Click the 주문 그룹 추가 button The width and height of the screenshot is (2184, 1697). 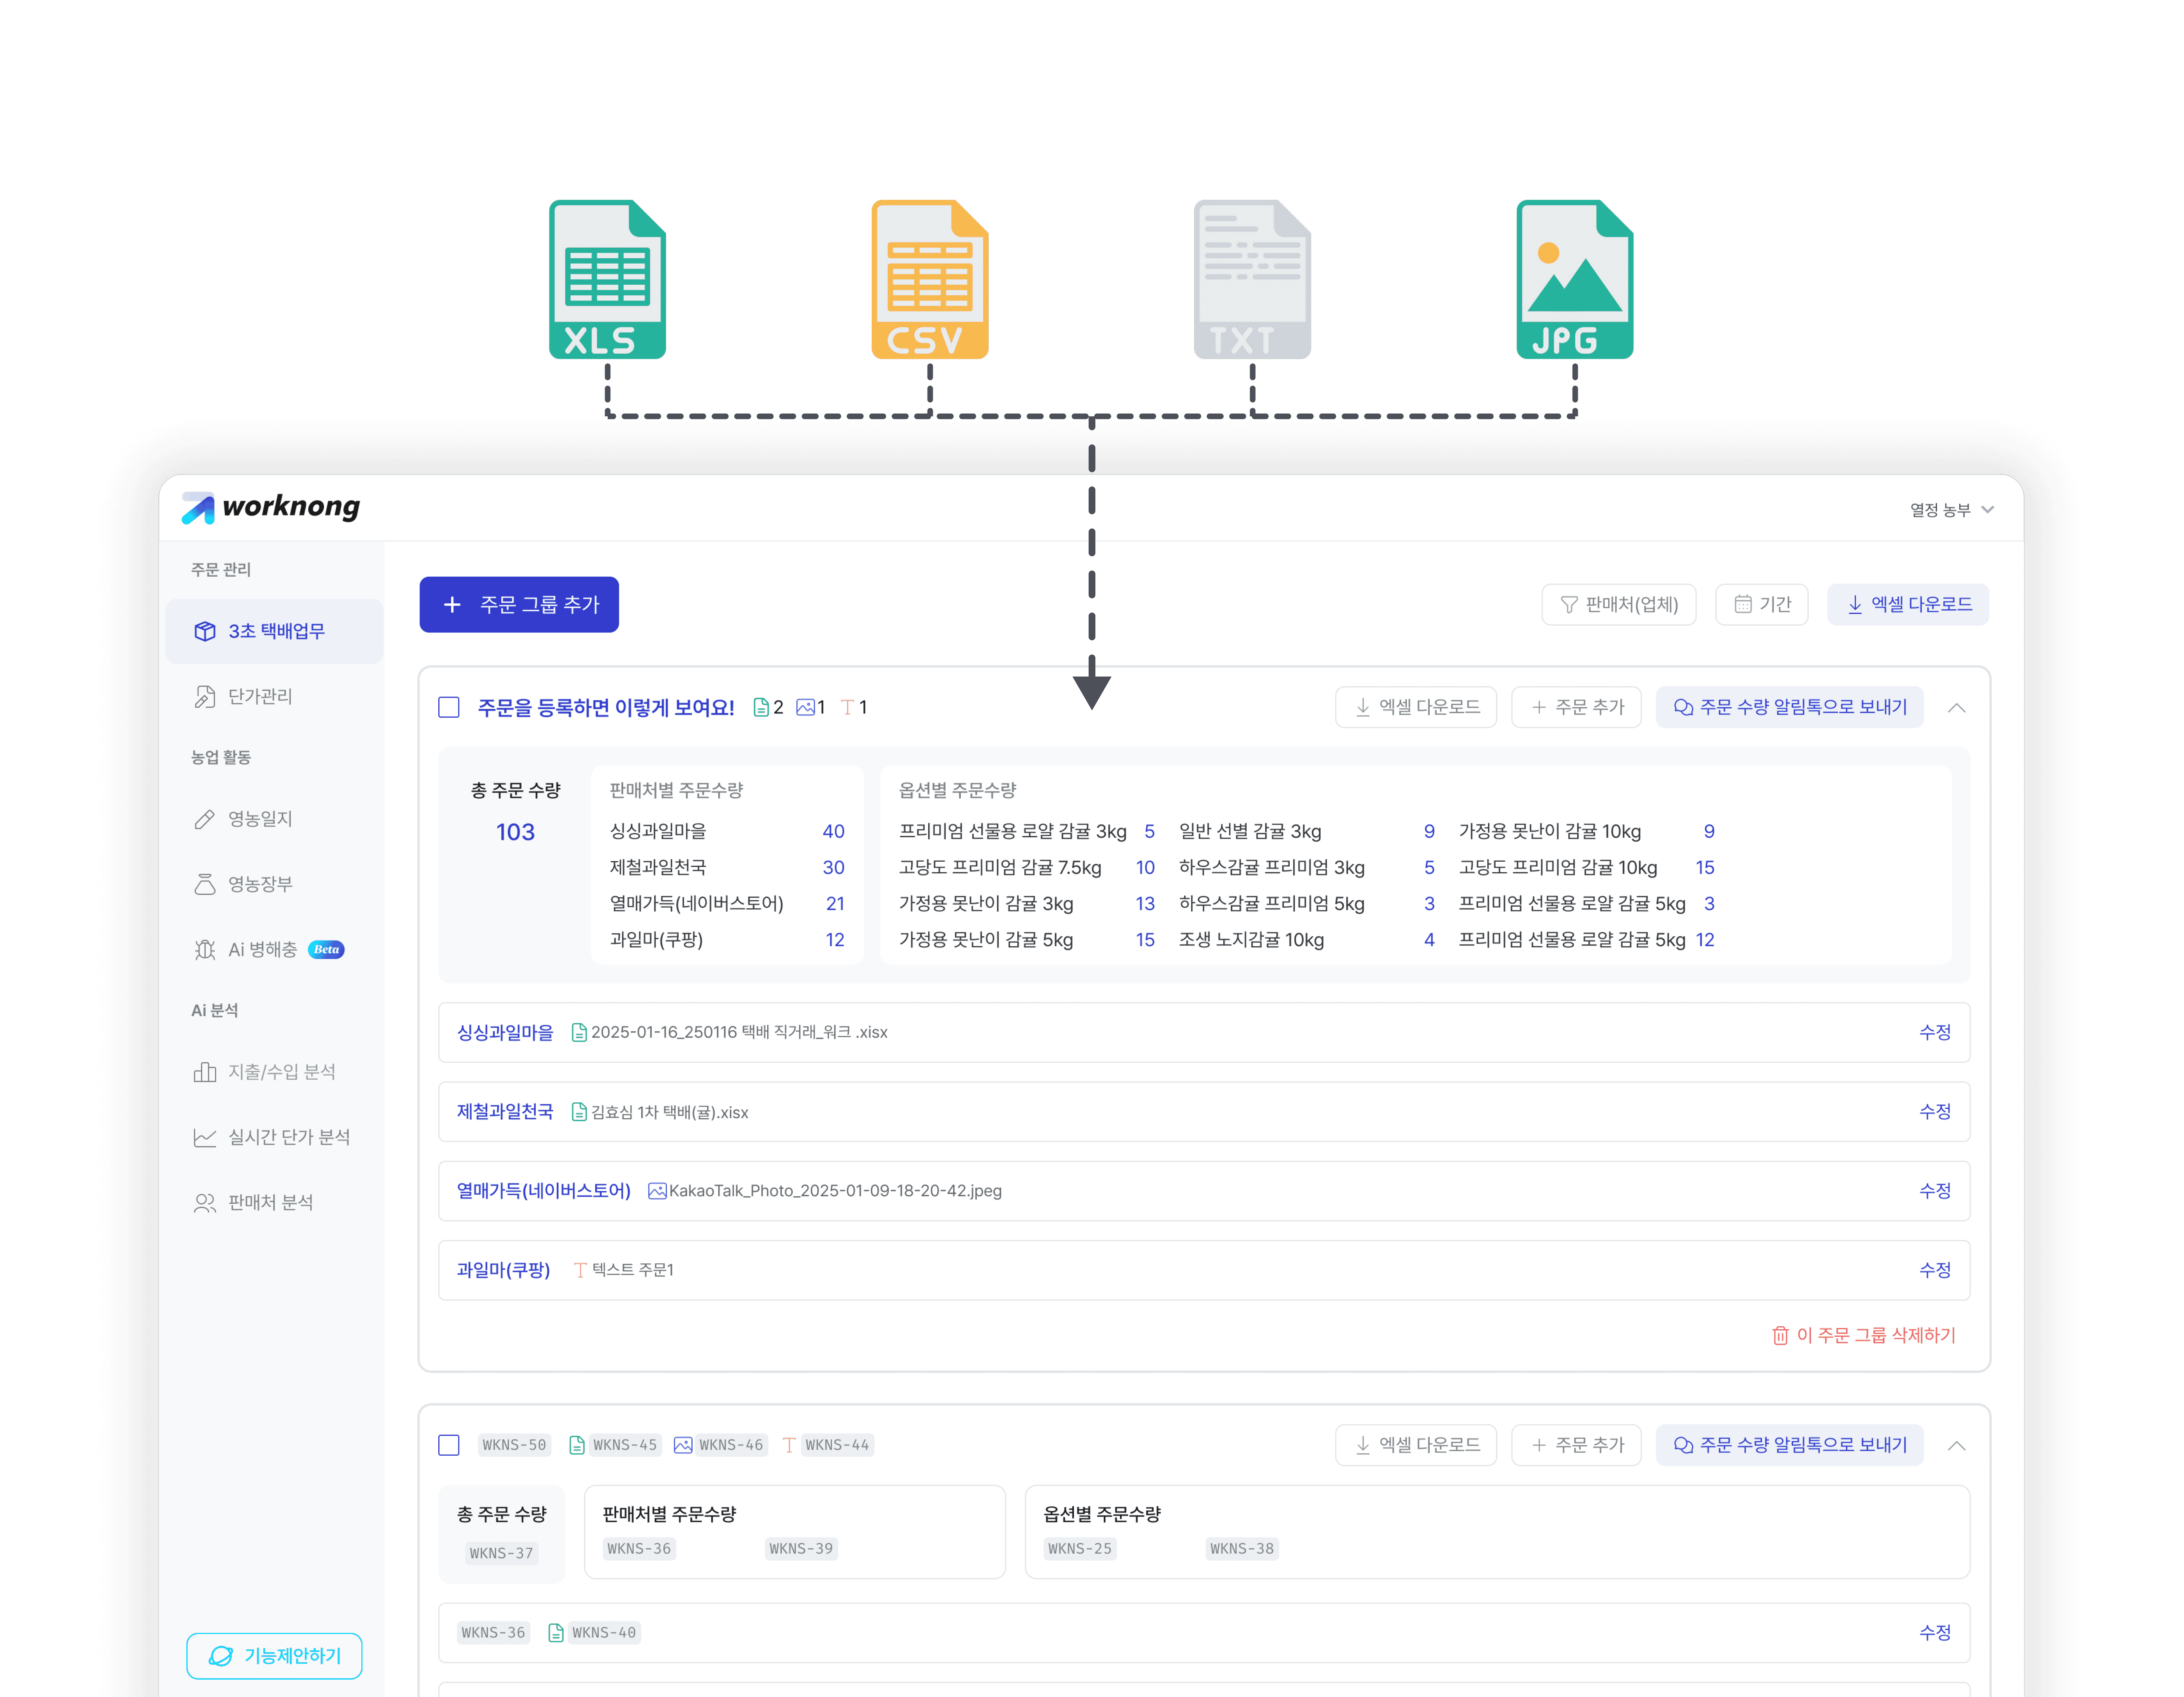[519, 604]
